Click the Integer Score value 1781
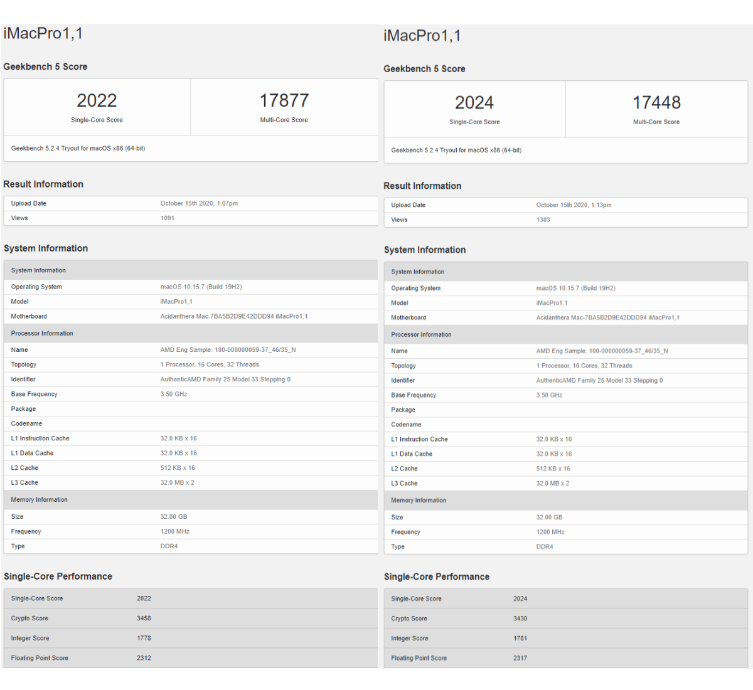This screenshot has height=690, width=753. coord(520,639)
